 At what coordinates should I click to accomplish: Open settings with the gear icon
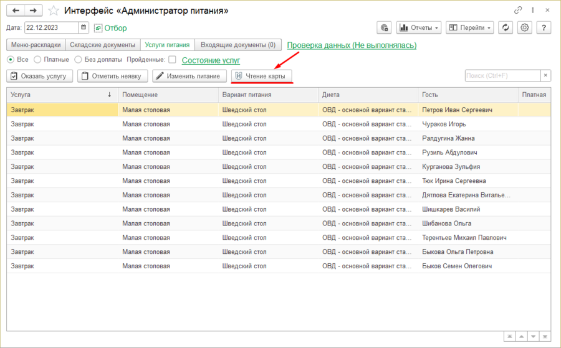pos(525,28)
